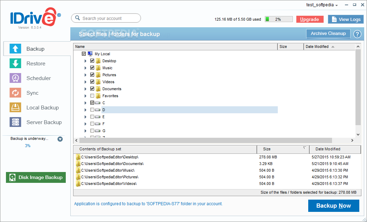Expand backup progress details arrow
367x222 pixels.
[60, 139]
